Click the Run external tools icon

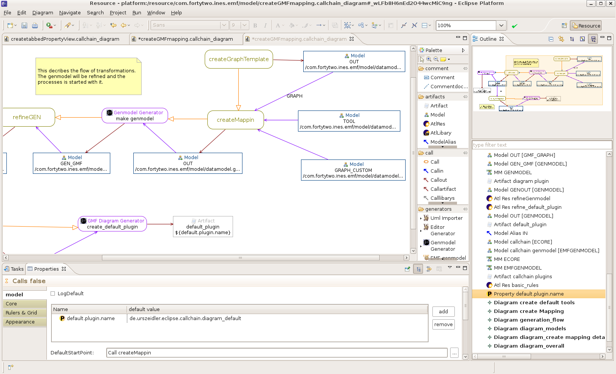coord(49,25)
